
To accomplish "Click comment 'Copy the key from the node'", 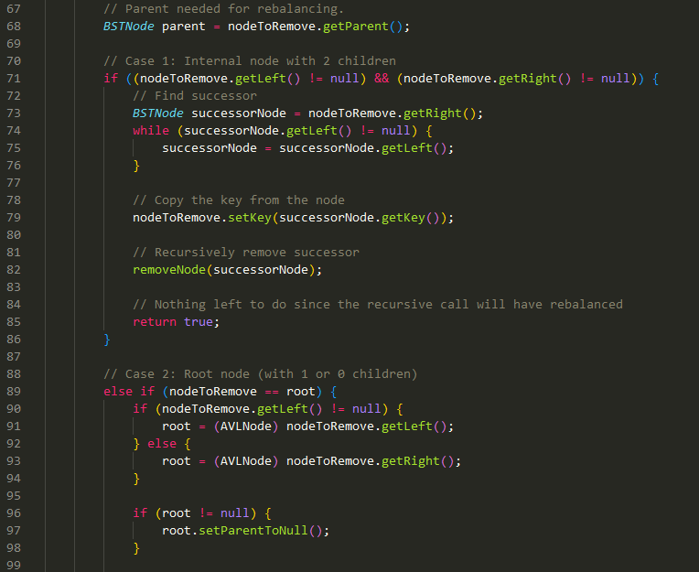I will click(x=239, y=200).
